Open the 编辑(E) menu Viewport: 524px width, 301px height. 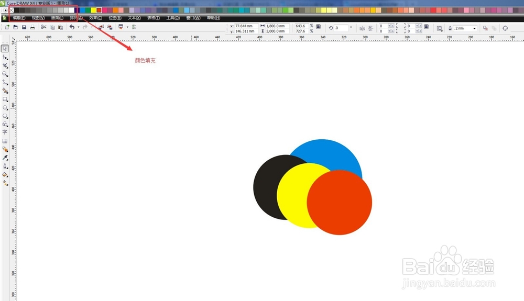pyautogui.click(x=19, y=18)
